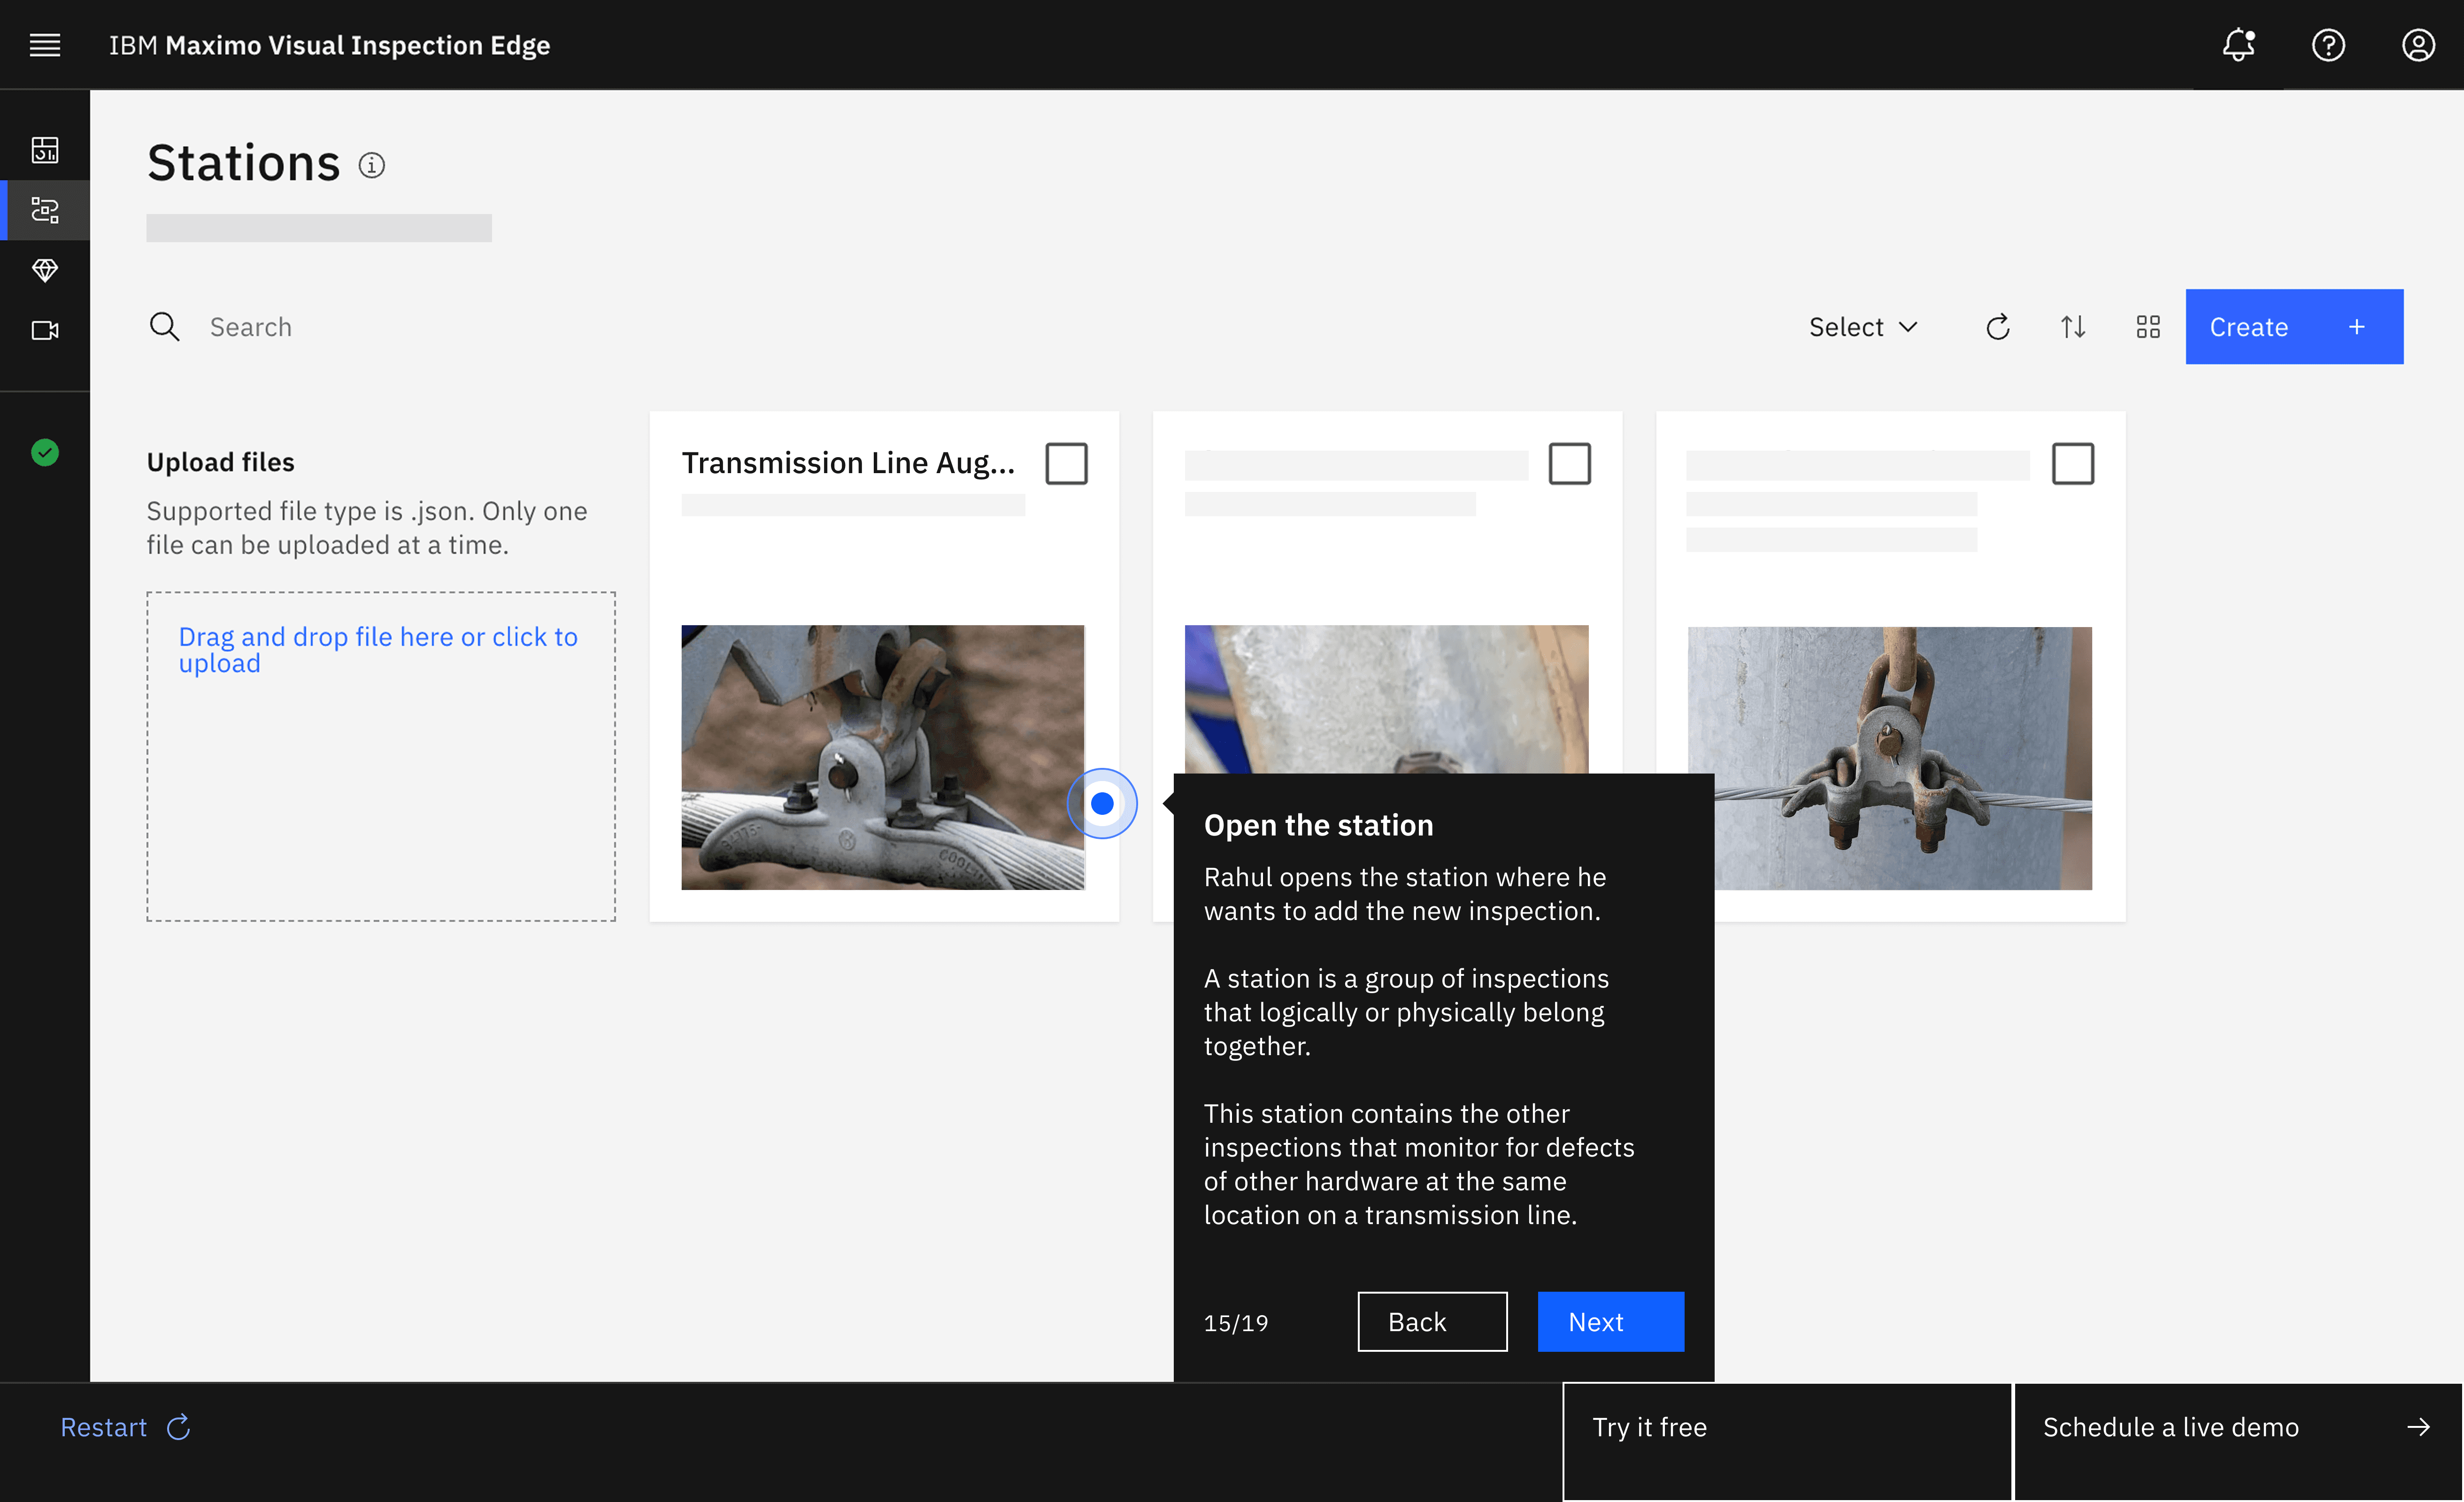Open the help question mark icon
This screenshot has height=1502, width=2464.
pos(2328,45)
